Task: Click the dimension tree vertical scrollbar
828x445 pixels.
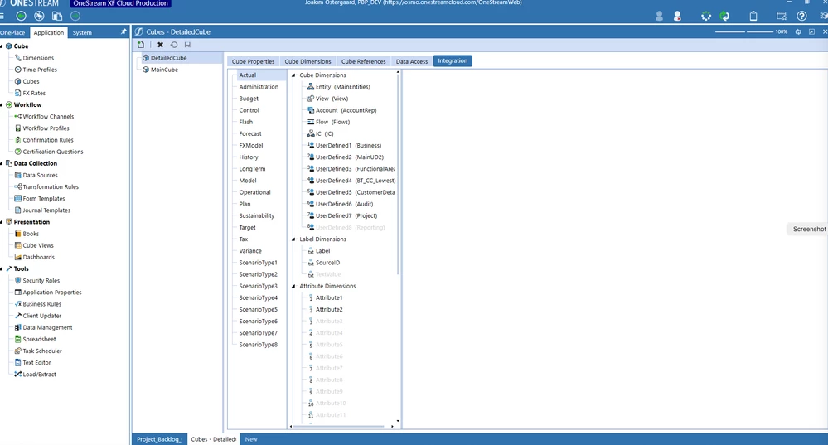Action: [398, 174]
